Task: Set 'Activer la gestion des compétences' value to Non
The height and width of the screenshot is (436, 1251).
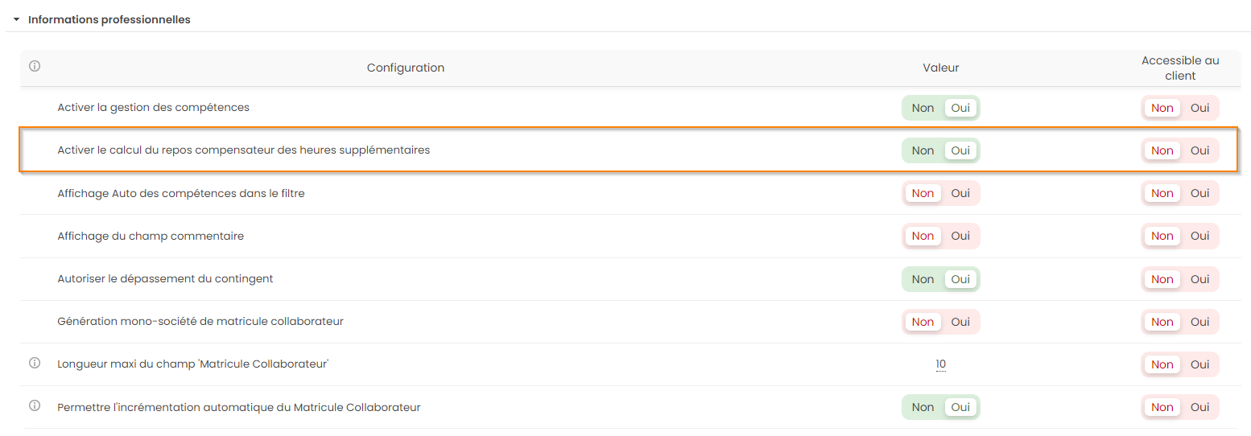Action: click(x=923, y=108)
